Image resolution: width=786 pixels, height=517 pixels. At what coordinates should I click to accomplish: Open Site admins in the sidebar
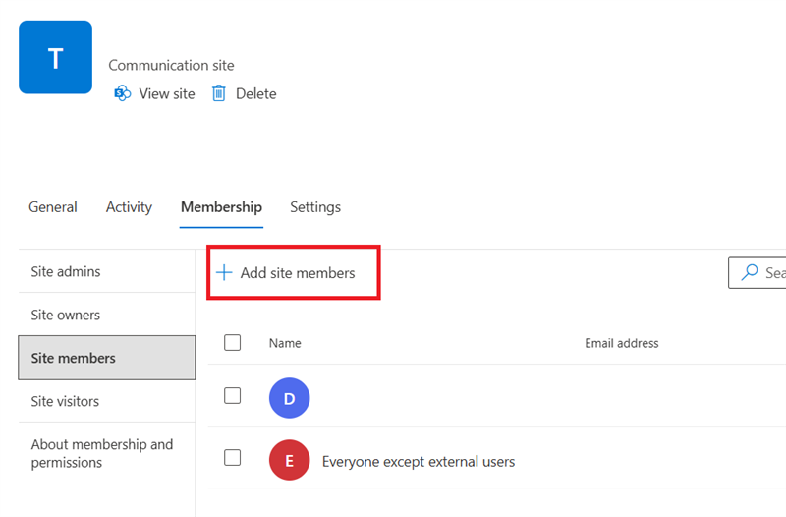pyautogui.click(x=107, y=271)
